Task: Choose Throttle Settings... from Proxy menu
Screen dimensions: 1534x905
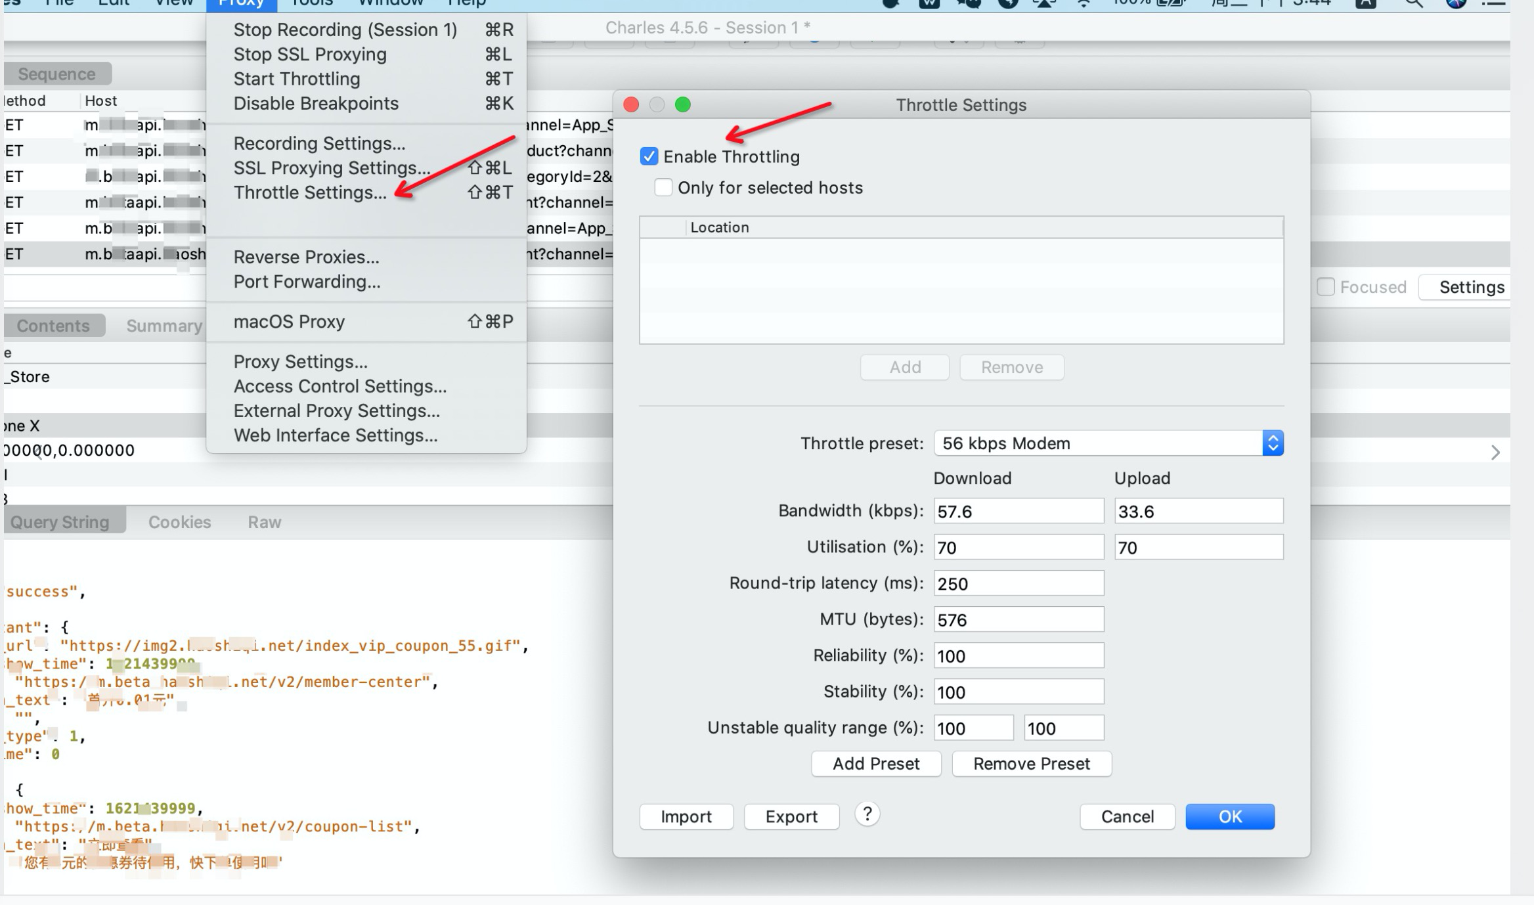Action: tap(310, 192)
